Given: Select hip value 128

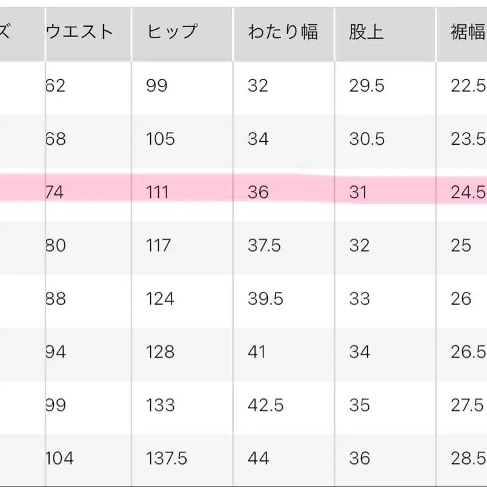Looking at the screenshot, I should click(x=160, y=352).
